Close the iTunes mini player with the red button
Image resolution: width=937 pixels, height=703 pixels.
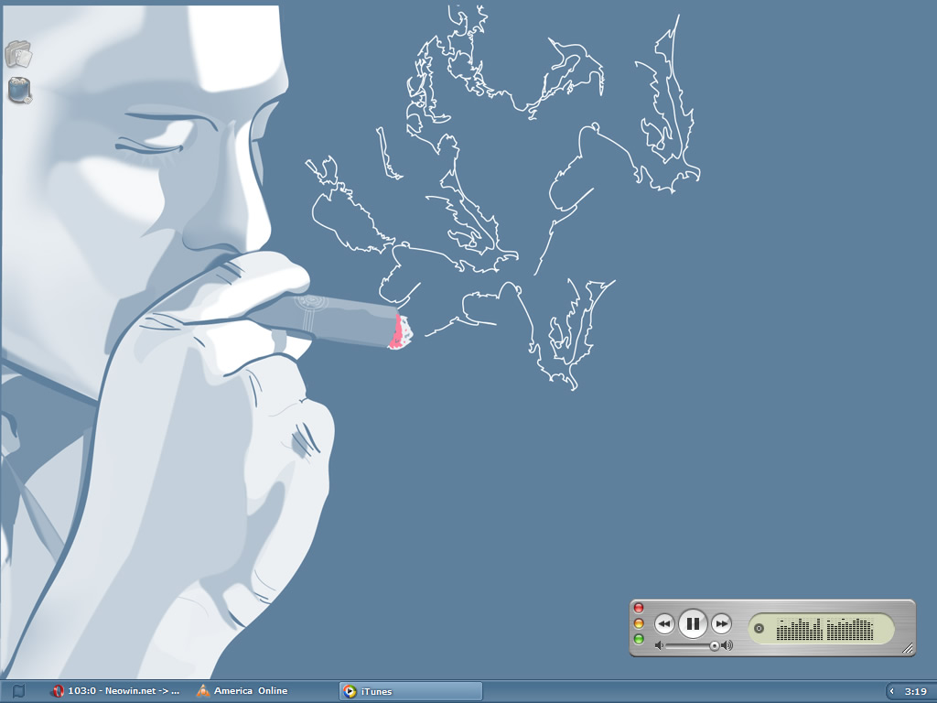click(x=638, y=608)
